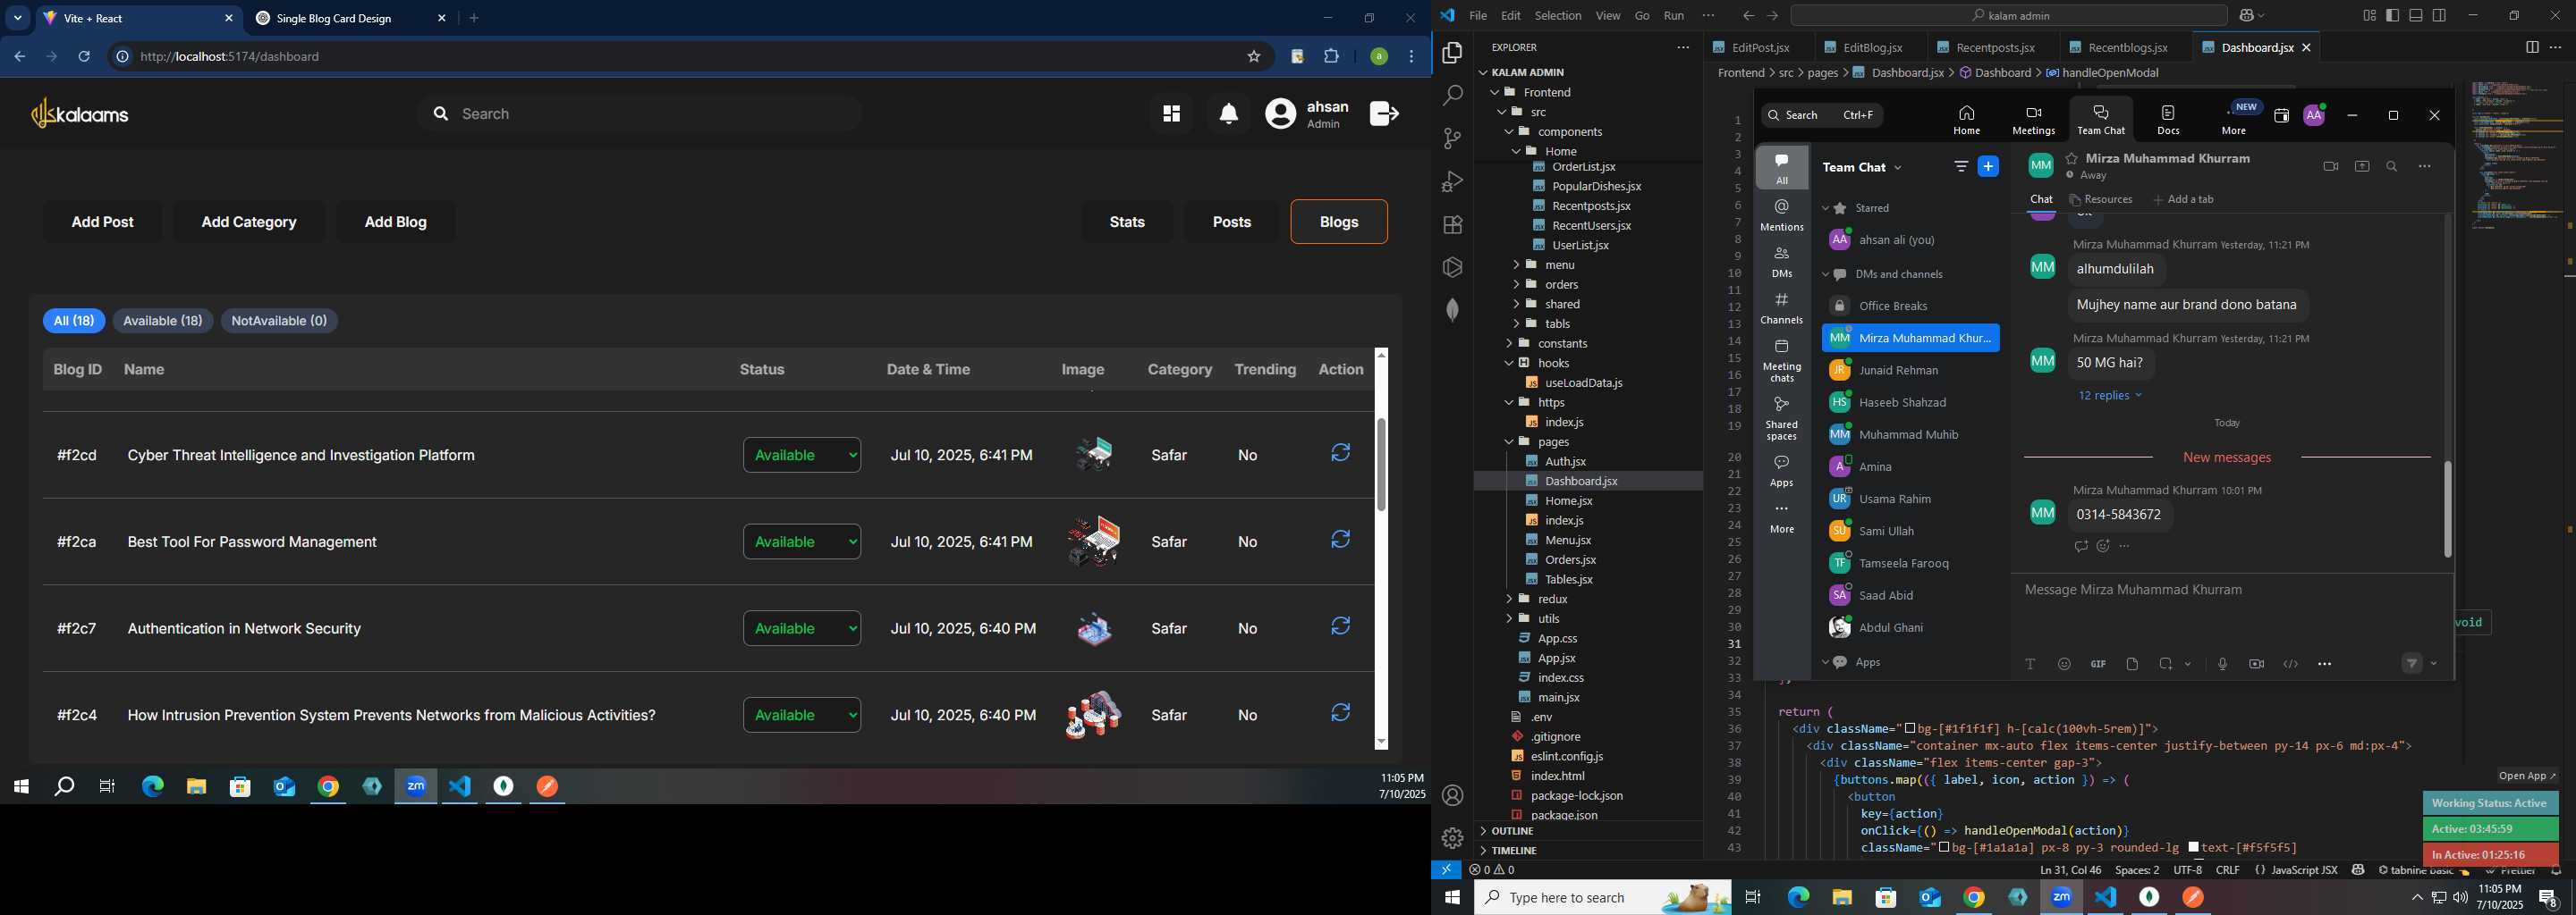Open the Junaid Rehman chat in Zoom
Viewport: 2576px width, 915px height.
click(1910, 371)
